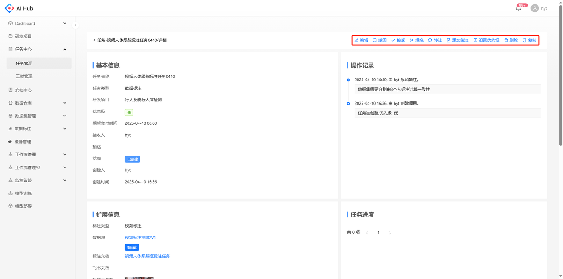Viewport: 563px width, 279px height.
Task: Click 撤回 to withdraw the task
Action: 380,40
